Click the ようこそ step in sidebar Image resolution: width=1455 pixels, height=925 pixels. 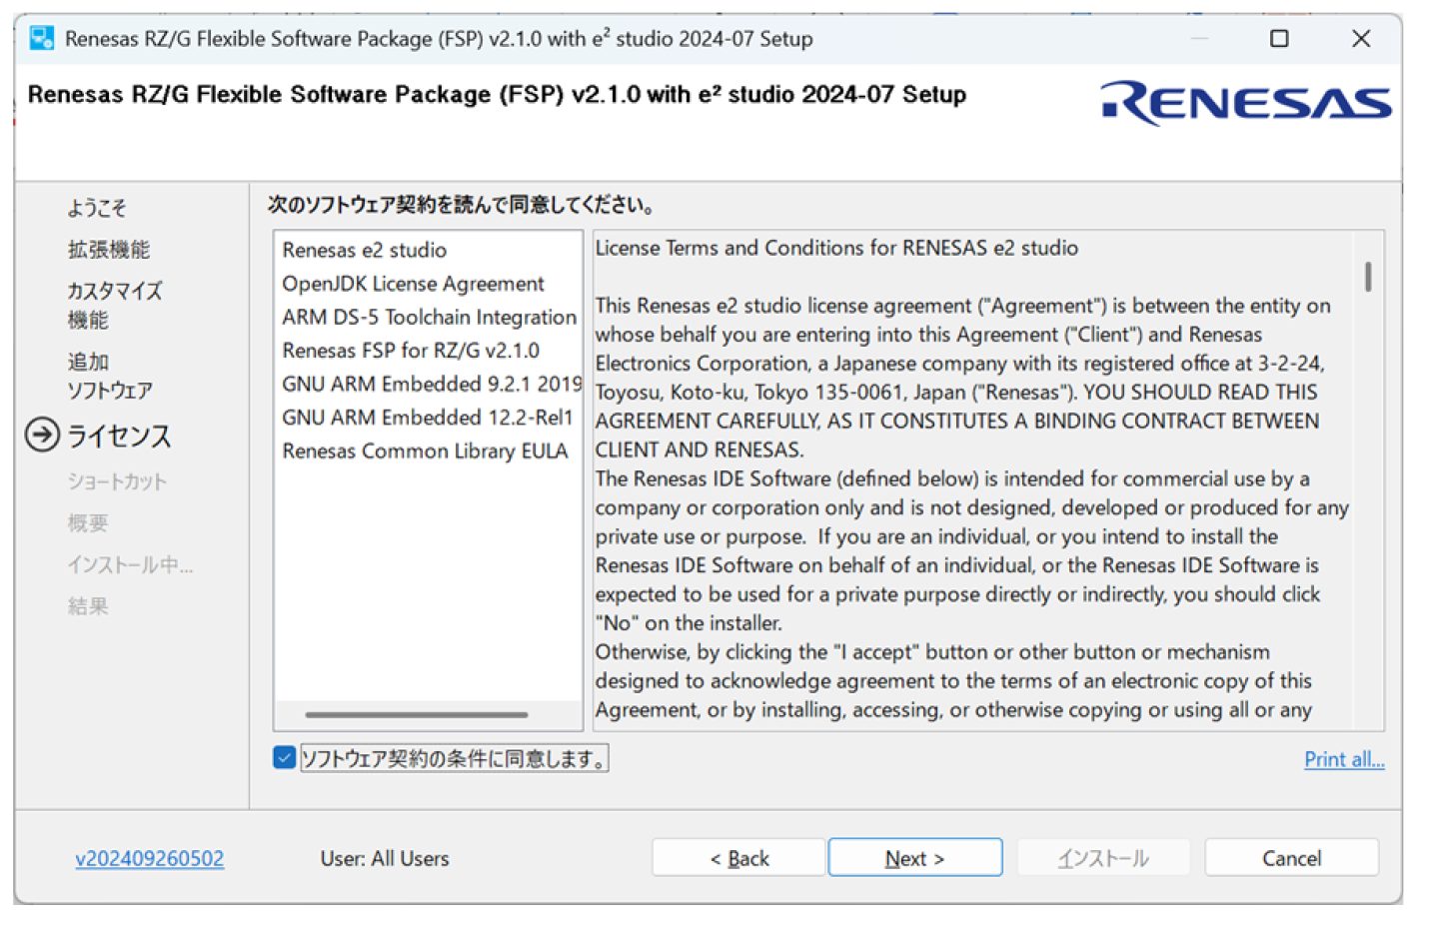pos(97,208)
